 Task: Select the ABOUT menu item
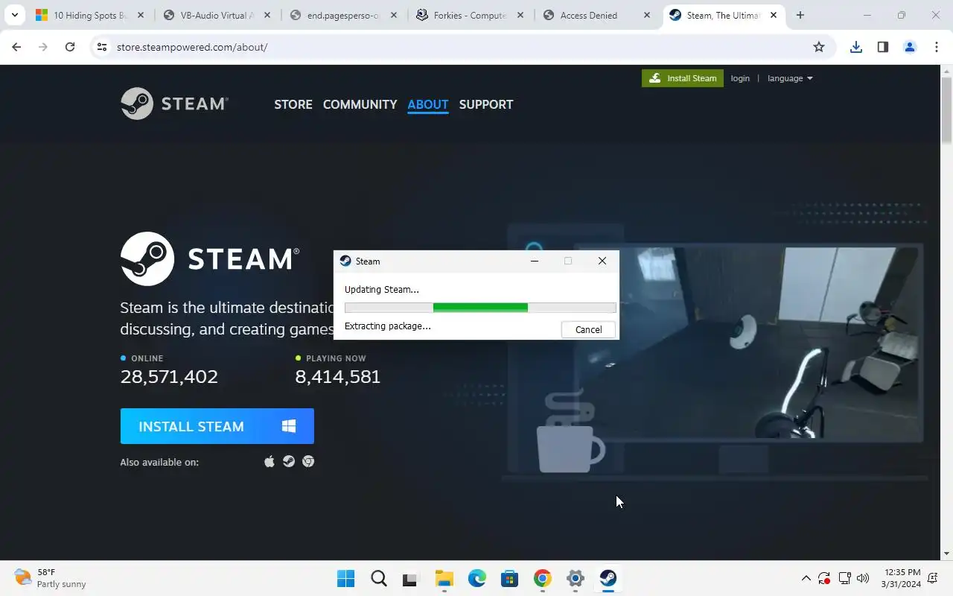428,104
